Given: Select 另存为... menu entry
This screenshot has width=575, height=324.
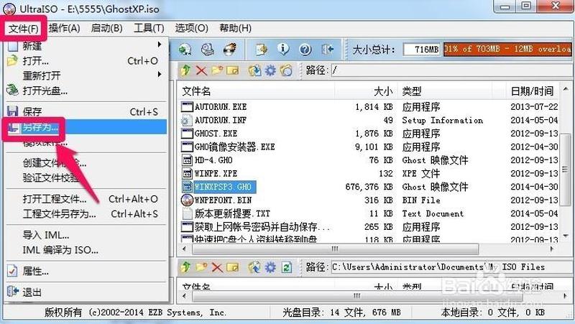Looking at the screenshot, I should click(86, 127).
